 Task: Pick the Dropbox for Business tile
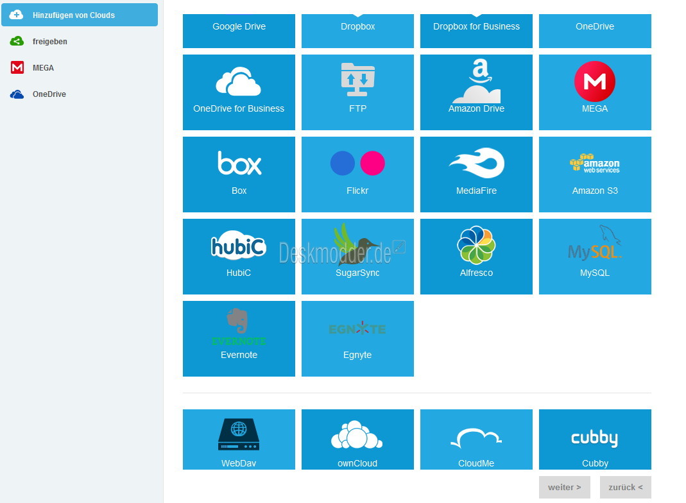[x=476, y=31]
